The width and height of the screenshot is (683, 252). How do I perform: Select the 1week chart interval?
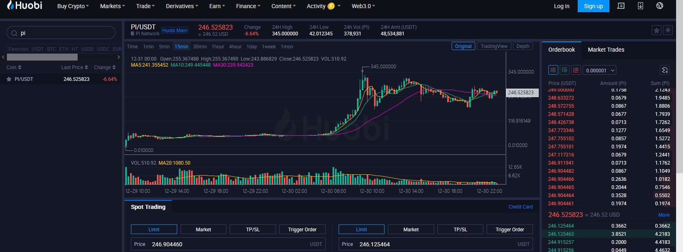(269, 47)
